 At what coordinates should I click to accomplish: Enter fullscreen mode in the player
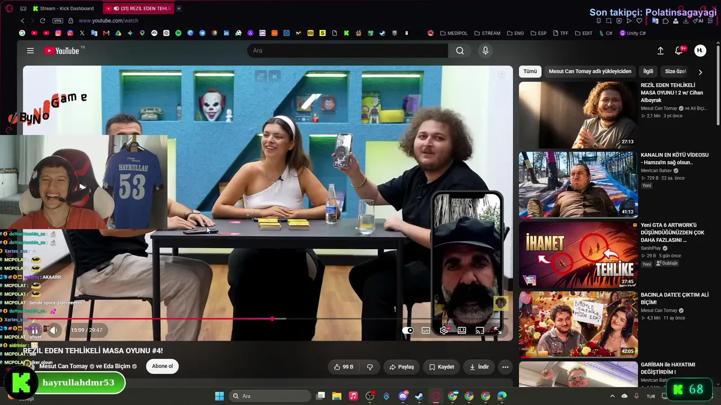coord(498,330)
